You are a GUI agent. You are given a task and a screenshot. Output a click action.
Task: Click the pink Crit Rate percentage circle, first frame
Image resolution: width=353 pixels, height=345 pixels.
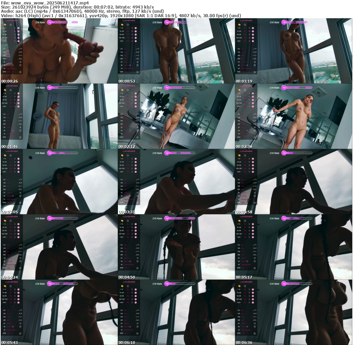pos(50,22)
